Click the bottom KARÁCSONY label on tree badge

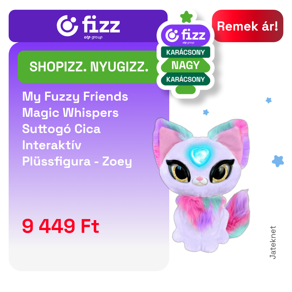(x=185, y=79)
